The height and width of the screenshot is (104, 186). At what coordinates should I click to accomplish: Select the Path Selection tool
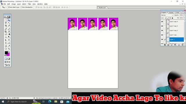(x=6, y=40)
